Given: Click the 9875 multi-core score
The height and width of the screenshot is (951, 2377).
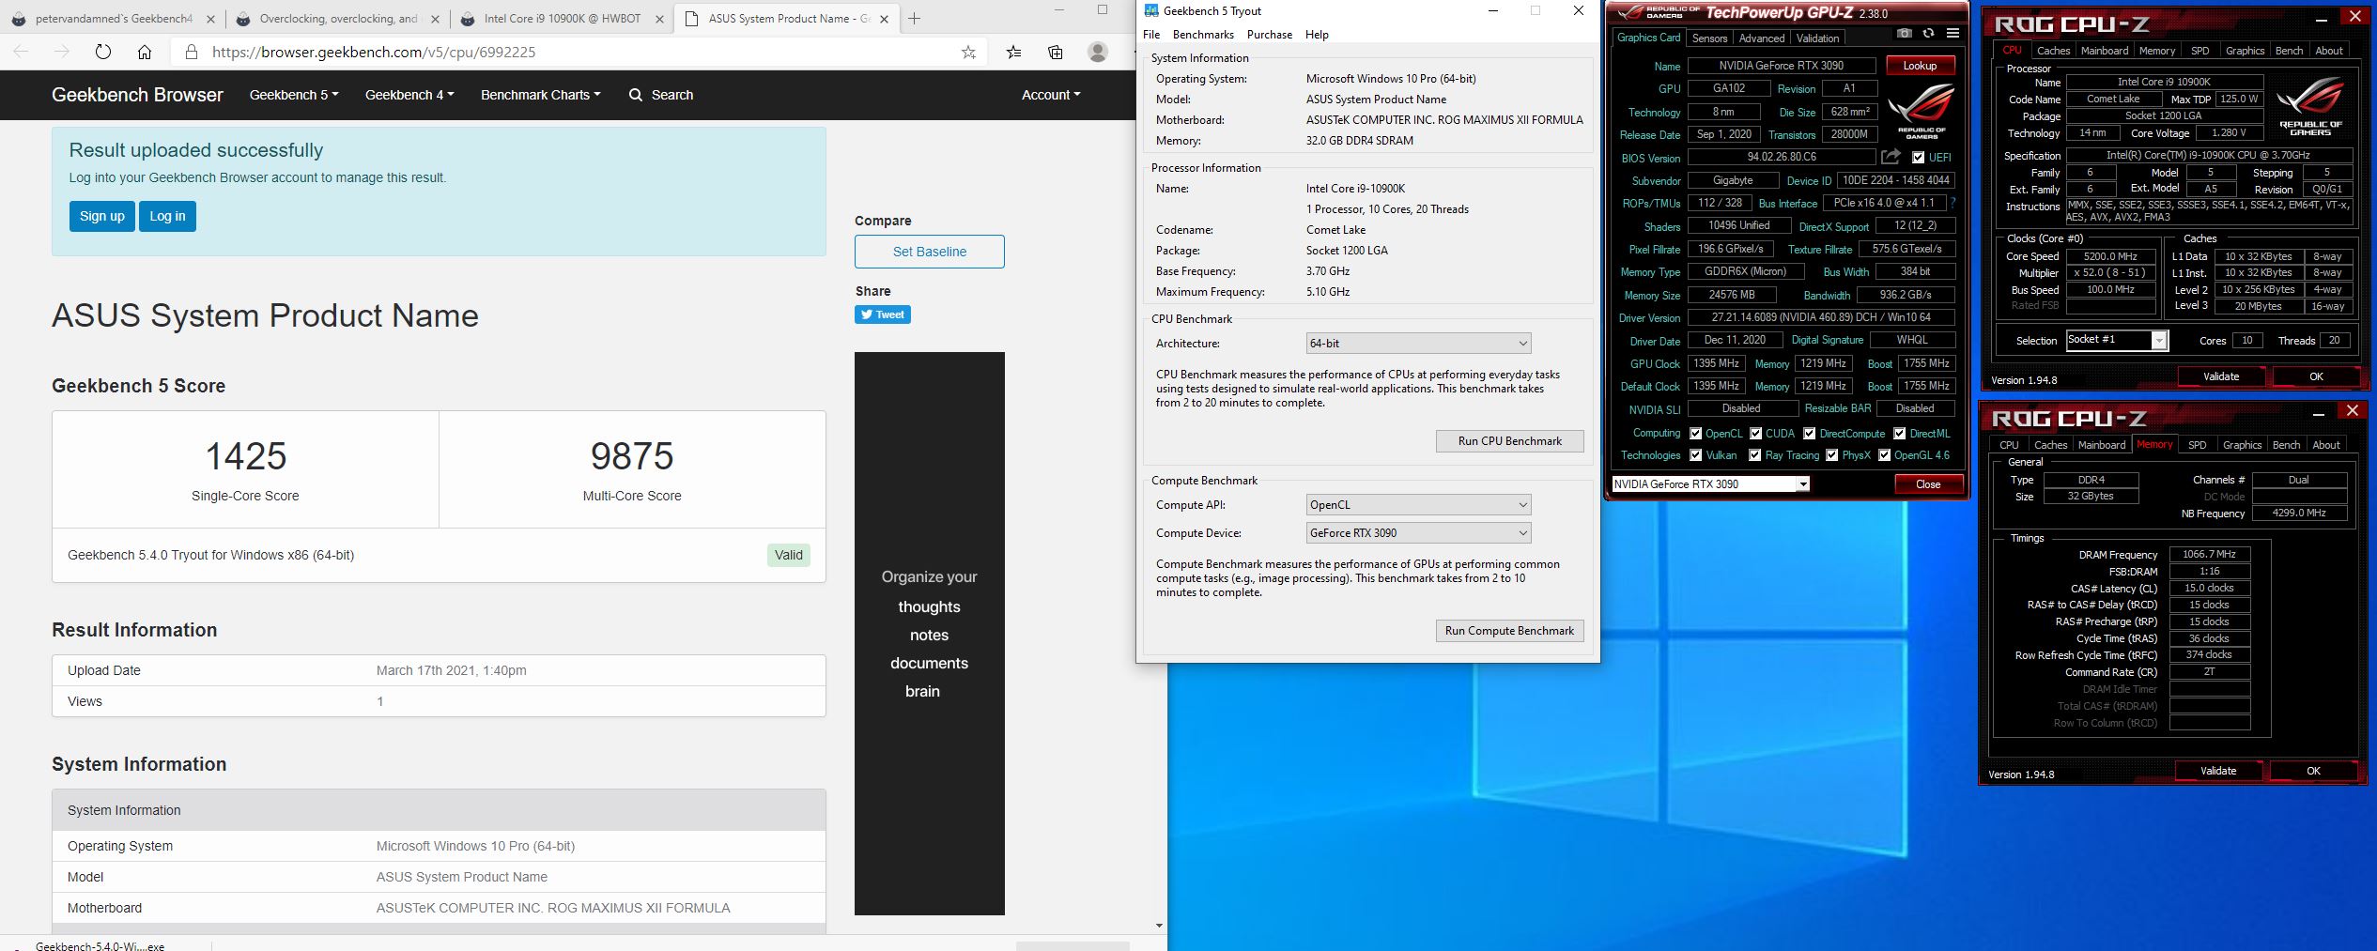Looking at the screenshot, I should pyautogui.click(x=632, y=456).
